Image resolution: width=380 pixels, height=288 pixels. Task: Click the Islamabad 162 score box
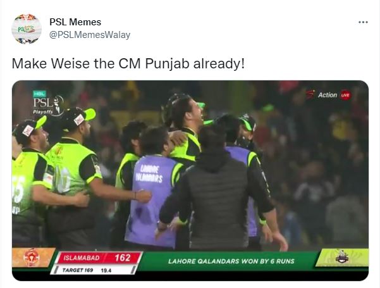(x=99, y=258)
